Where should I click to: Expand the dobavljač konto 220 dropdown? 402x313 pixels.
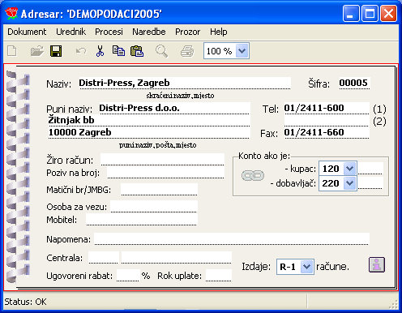point(350,183)
